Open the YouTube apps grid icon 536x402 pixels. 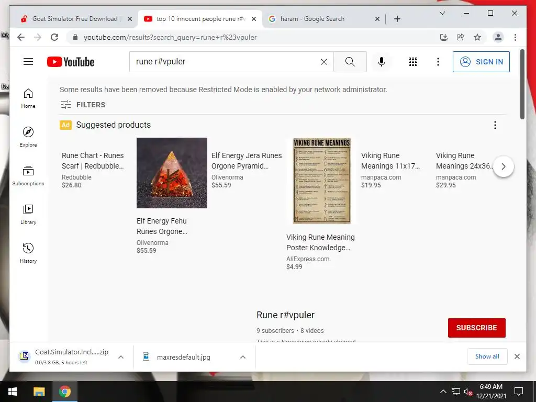413,62
